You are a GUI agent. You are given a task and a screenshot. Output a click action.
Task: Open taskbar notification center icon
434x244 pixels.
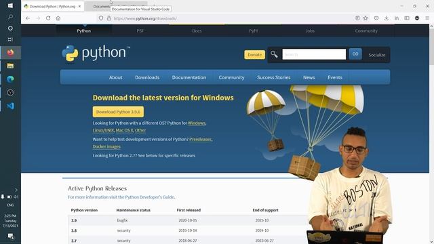(x=10, y=236)
